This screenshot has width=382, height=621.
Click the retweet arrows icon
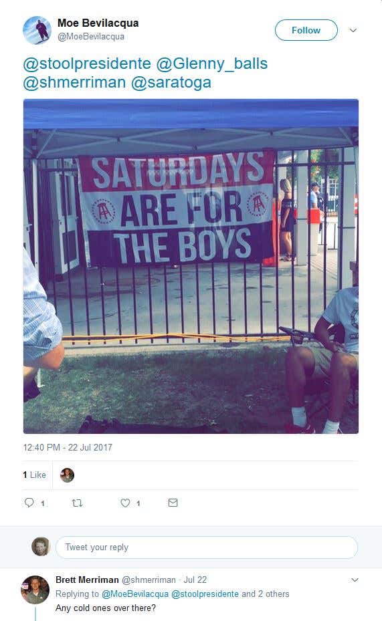tap(77, 503)
